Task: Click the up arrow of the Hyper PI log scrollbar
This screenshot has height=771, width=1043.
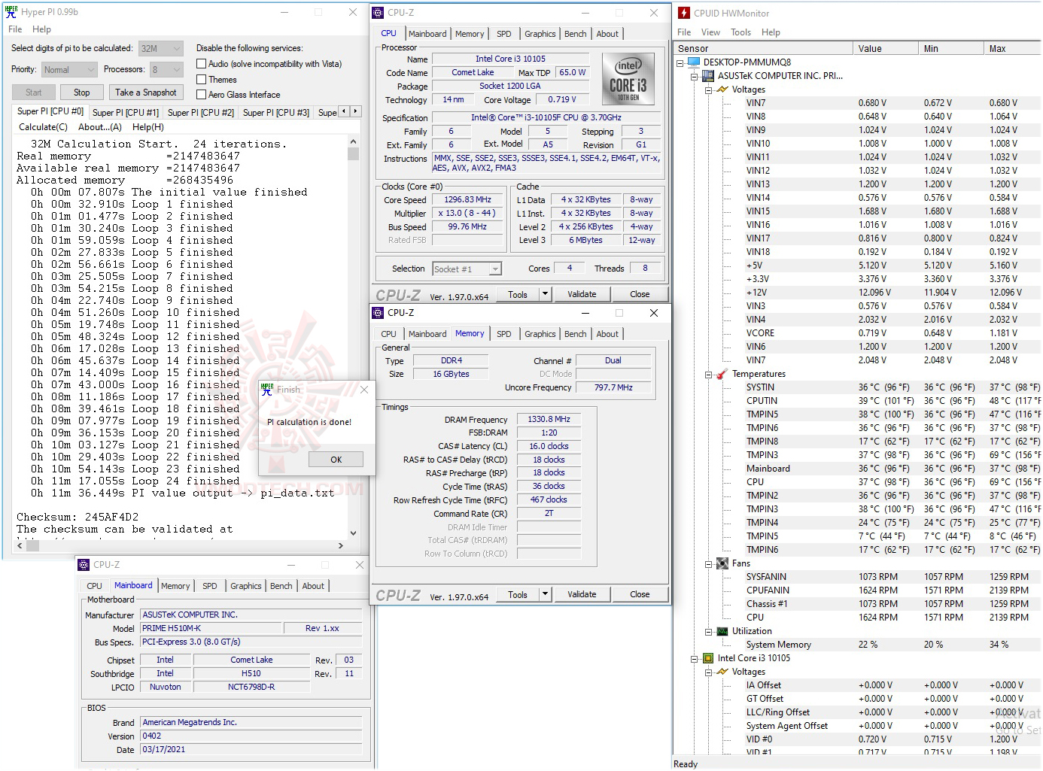Action: click(353, 141)
